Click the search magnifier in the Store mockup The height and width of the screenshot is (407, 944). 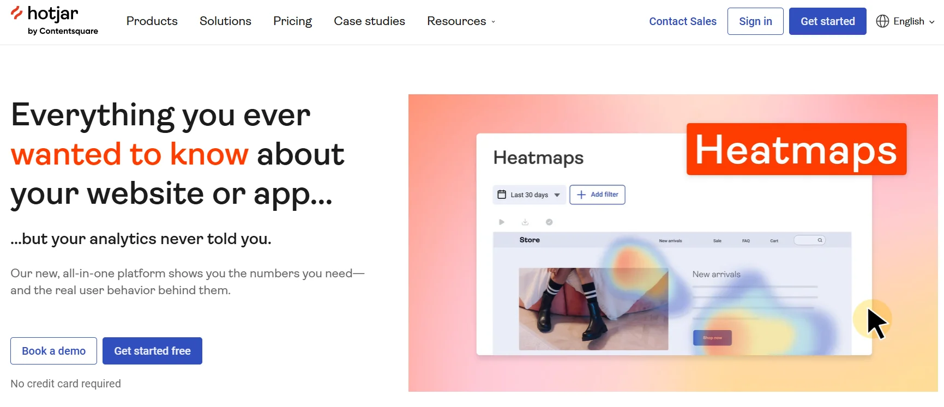(x=820, y=240)
